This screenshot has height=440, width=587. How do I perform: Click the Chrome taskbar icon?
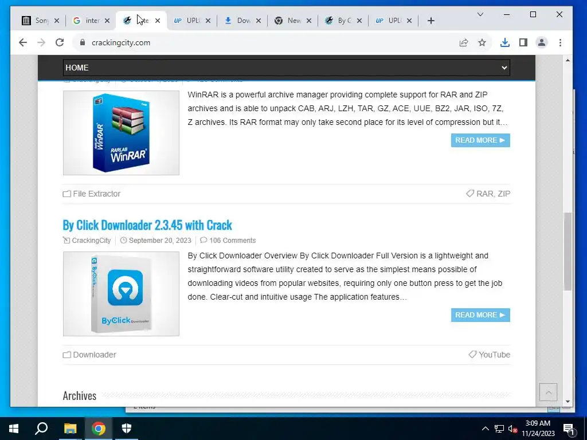tap(98, 429)
